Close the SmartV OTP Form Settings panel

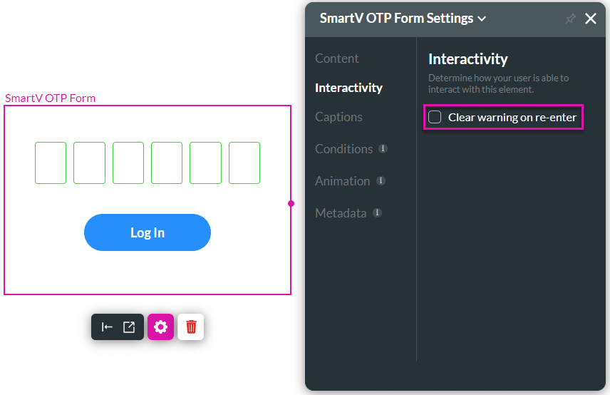pos(591,19)
